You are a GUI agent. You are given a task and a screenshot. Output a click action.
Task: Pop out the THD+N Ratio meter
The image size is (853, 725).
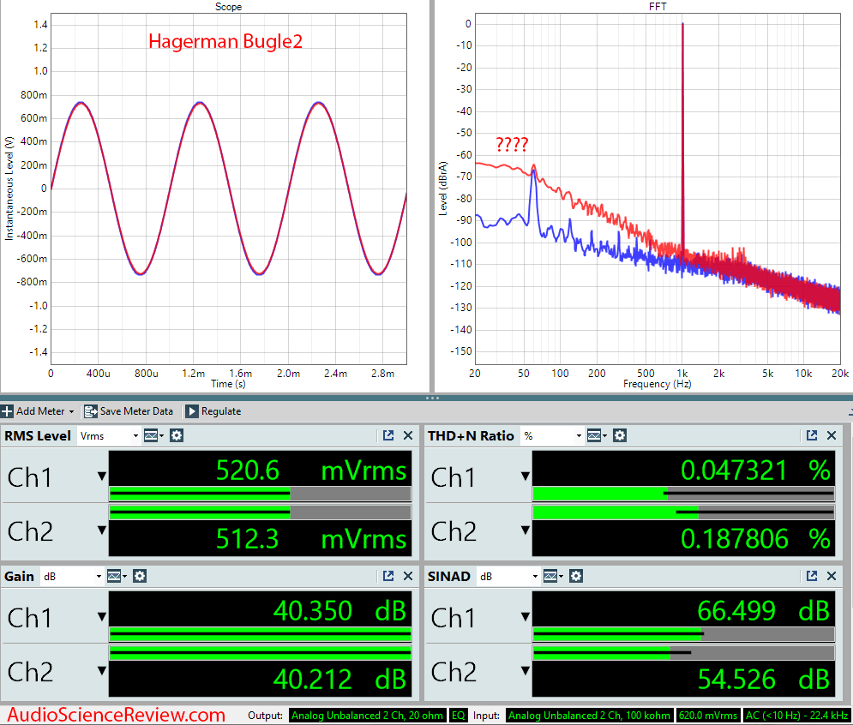click(812, 435)
